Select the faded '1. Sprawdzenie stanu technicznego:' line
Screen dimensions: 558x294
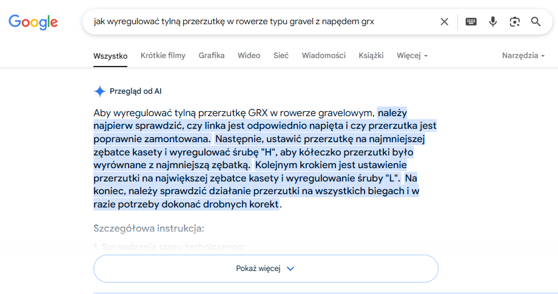(169, 247)
